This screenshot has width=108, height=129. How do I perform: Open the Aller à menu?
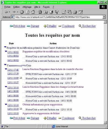coord(37,7)
